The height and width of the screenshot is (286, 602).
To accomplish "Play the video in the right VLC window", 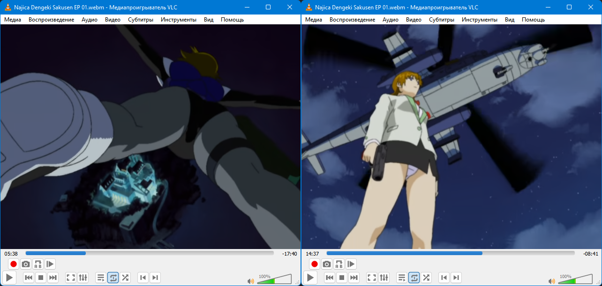I will coord(310,278).
